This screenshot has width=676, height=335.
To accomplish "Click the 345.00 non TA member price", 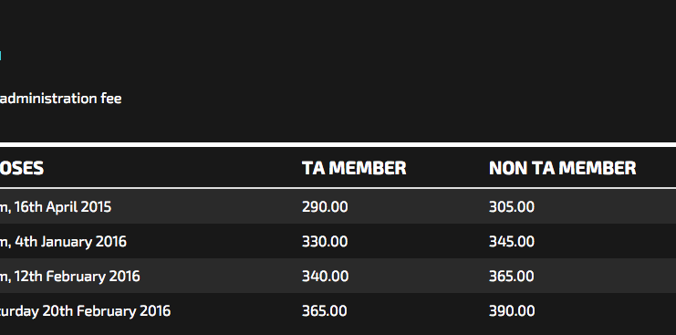I will coord(511,242).
